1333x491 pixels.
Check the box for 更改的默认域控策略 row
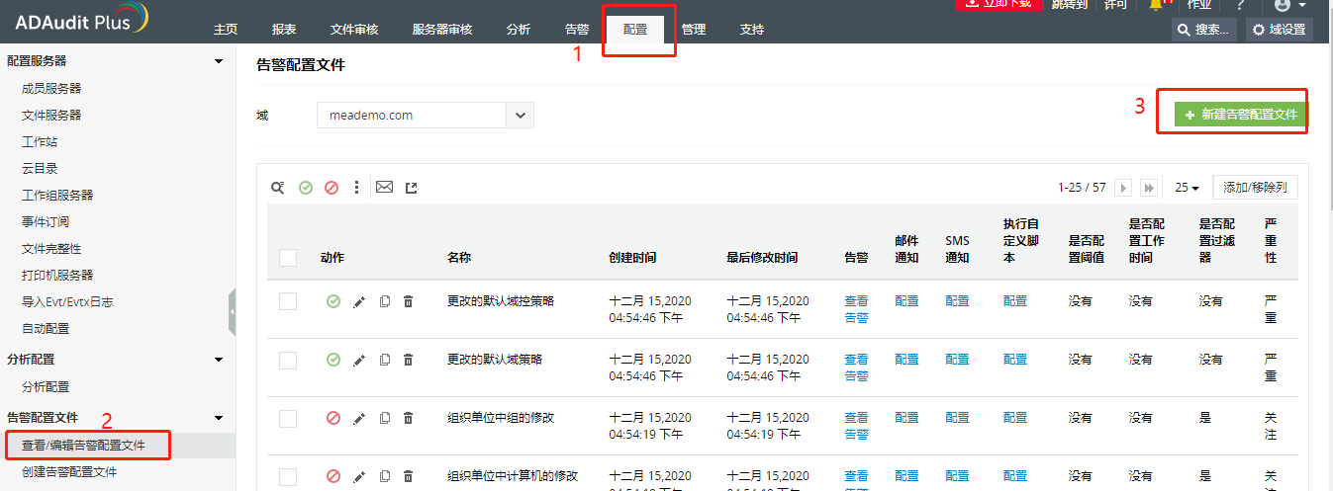point(288,301)
